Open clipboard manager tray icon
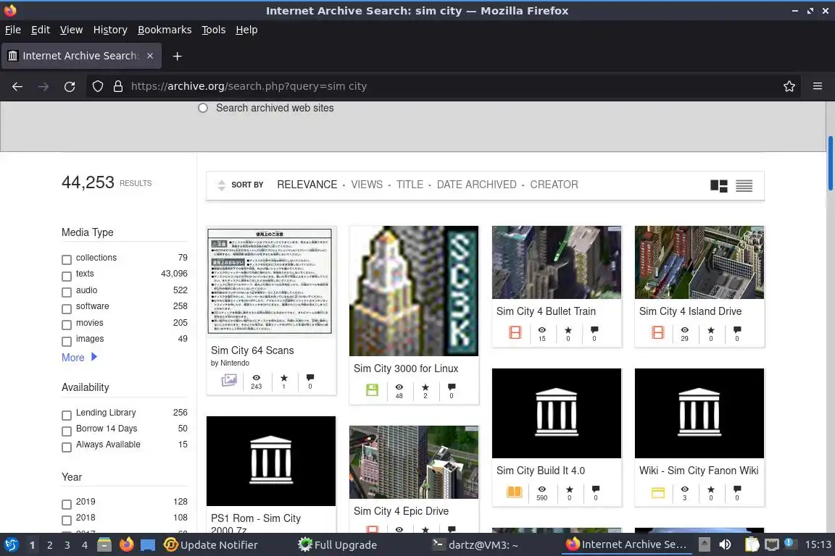 752,544
